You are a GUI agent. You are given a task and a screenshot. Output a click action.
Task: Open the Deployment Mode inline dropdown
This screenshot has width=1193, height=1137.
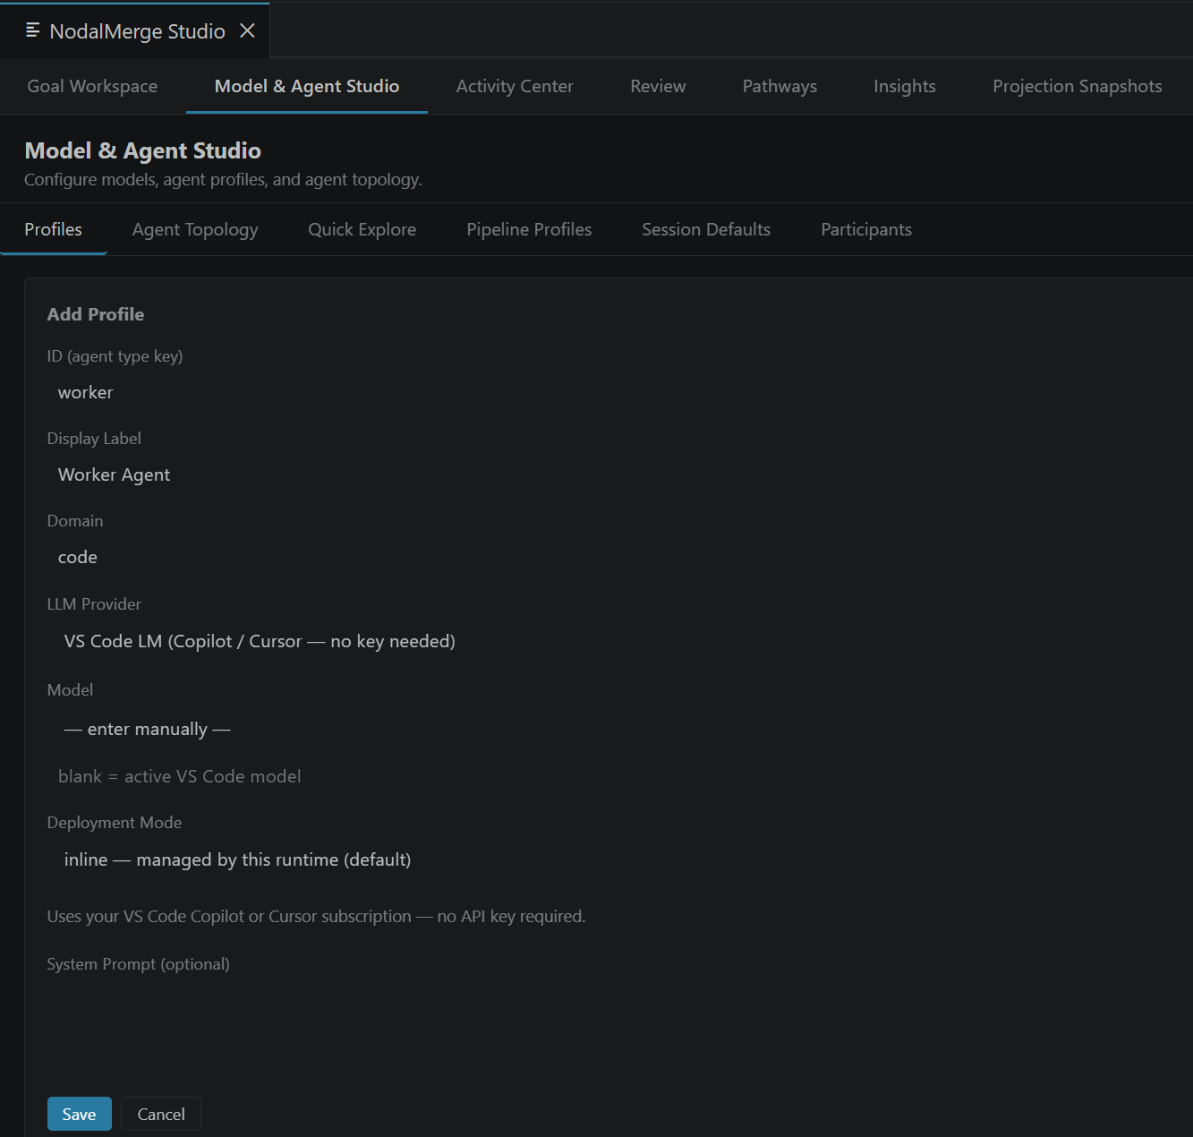[619, 859]
